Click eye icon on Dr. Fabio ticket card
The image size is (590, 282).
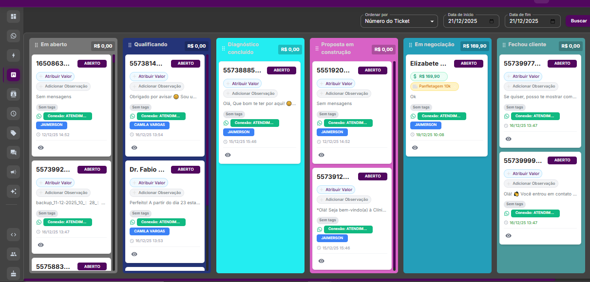point(134,254)
